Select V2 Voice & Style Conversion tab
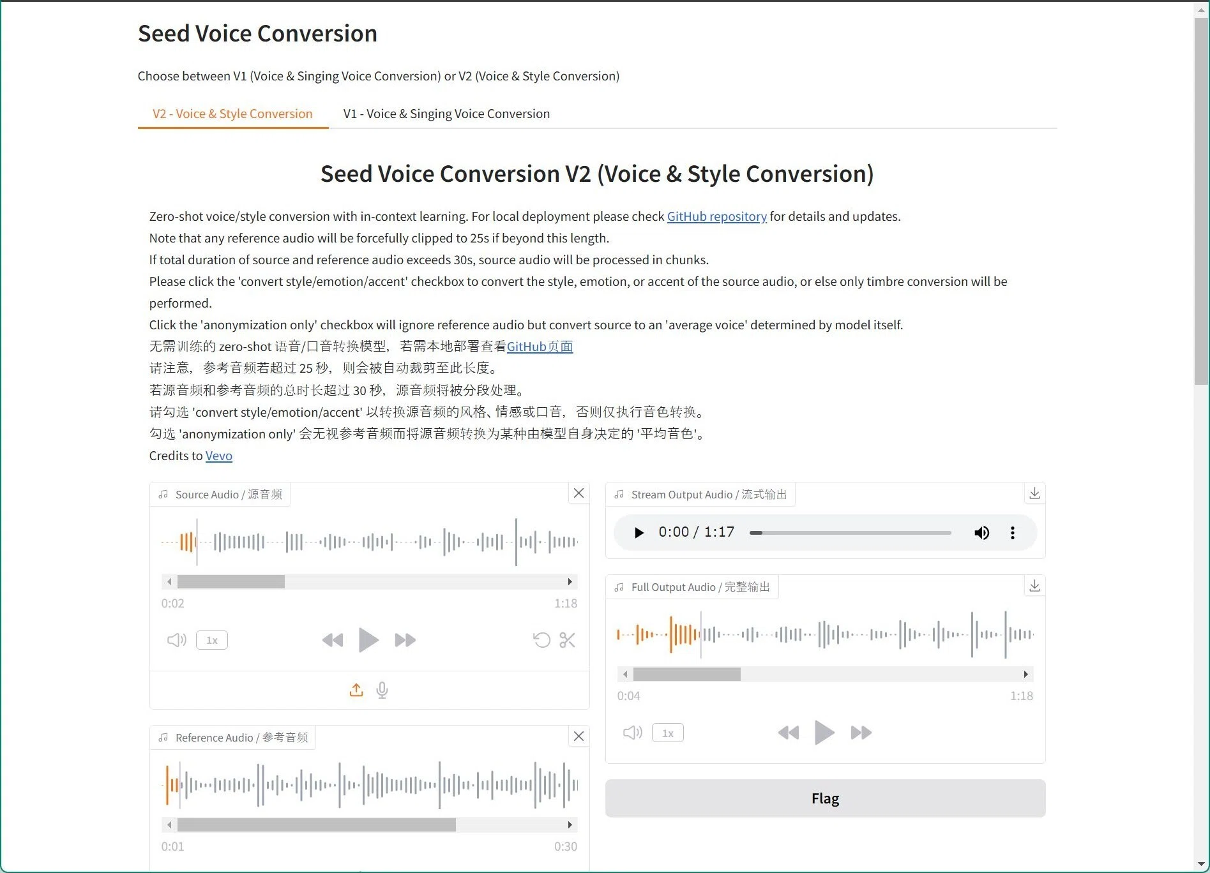This screenshot has height=873, width=1210. click(232, 114)
